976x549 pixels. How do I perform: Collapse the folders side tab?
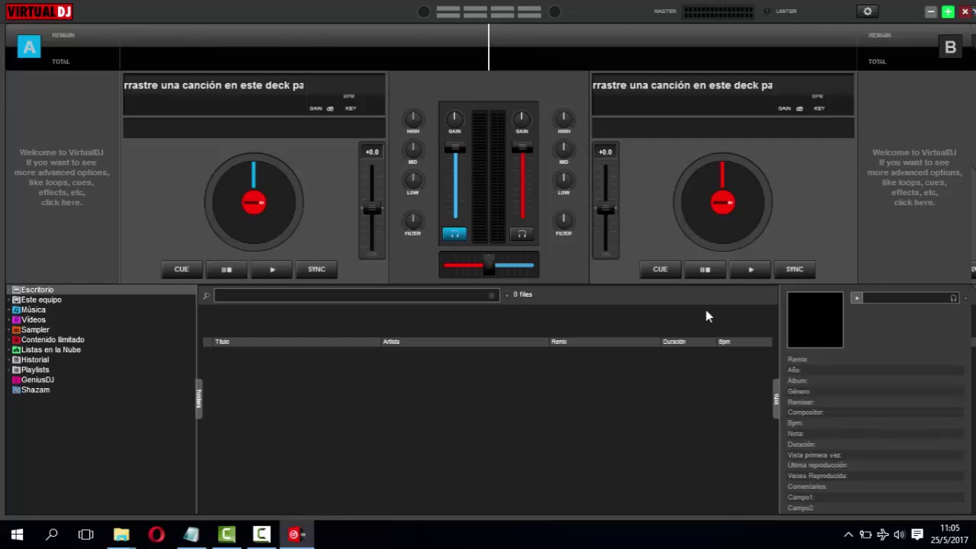coord(199,398)
